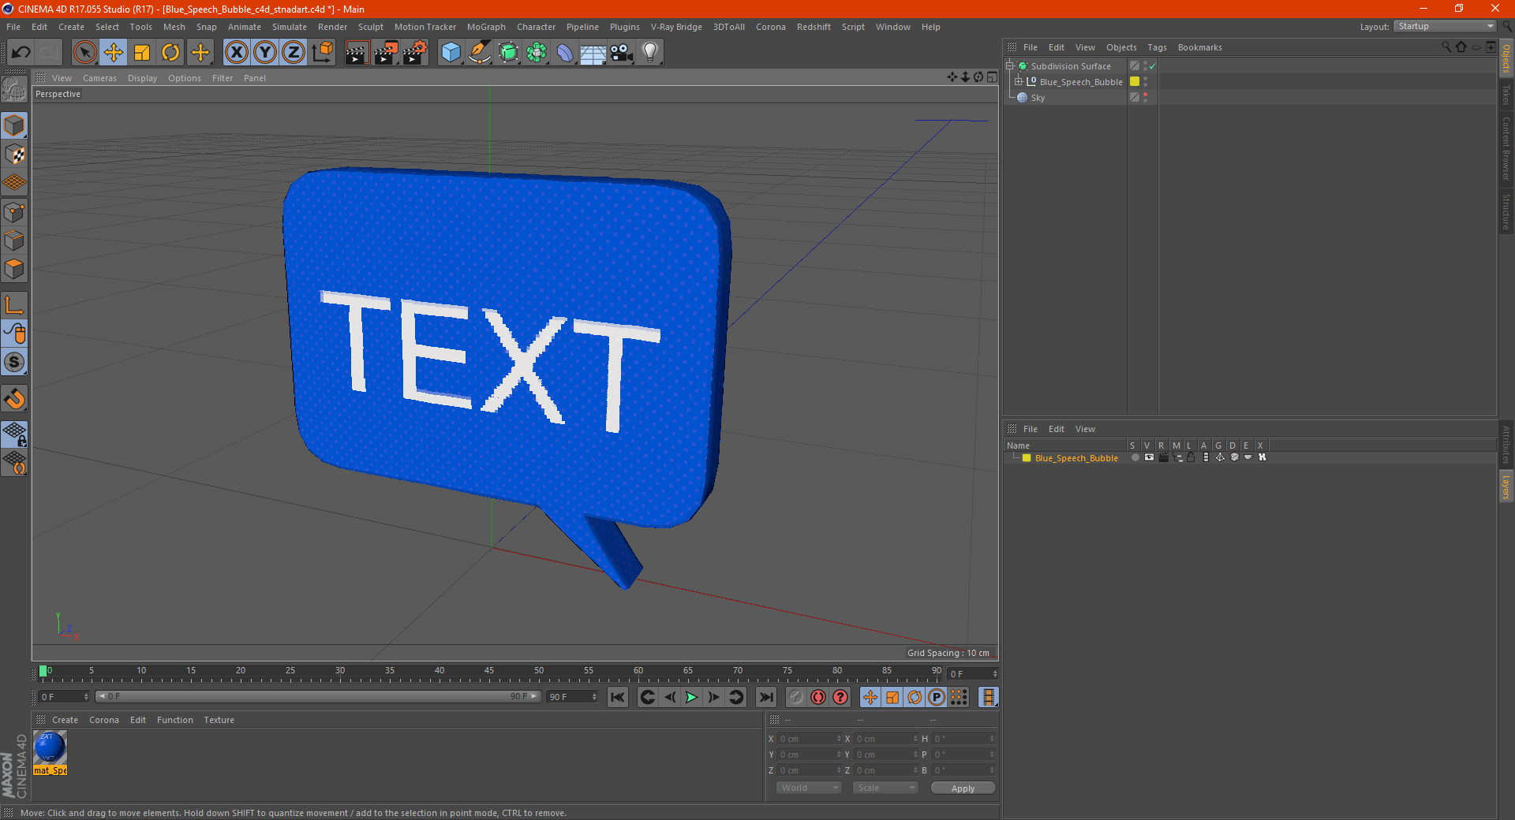1515x820 pixels.
Task: Open Tags menu in Object Manager
Action: pos(1157,47)
